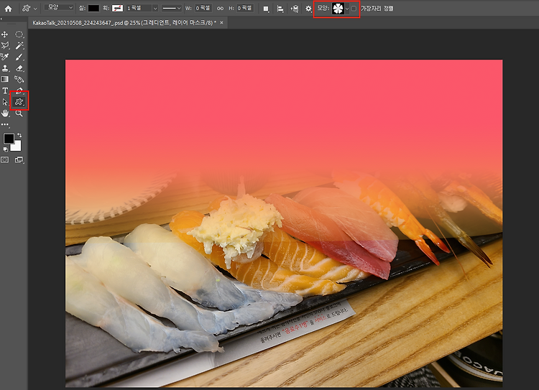Open the fill color swatch (칠)
Viewport: 539px width, 390px height.
coord(93,8)
